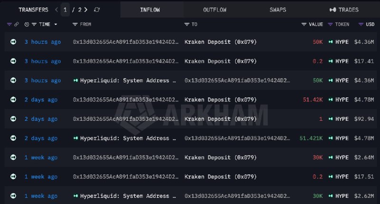Open the TIME column filter
The height and width of the screenshot is (204, 380).
coord(34,24)
